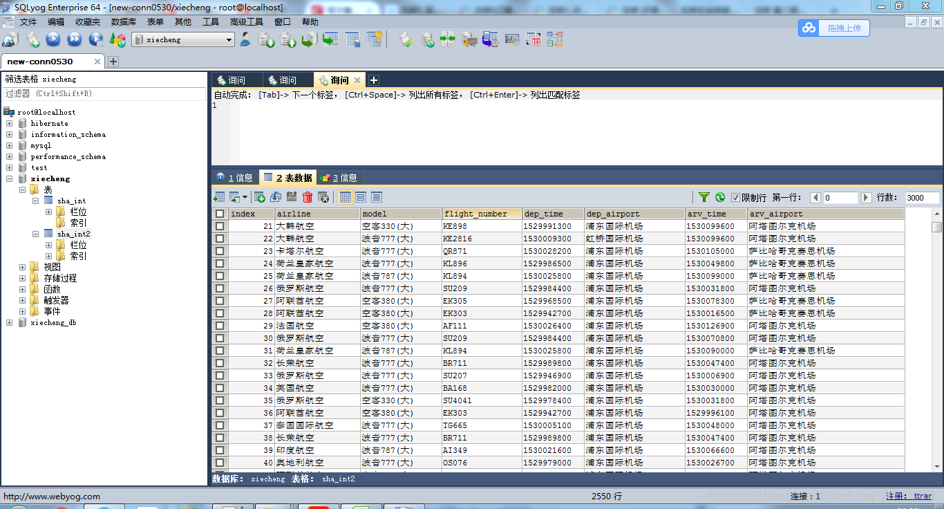
Task: Open the 数据库 menu
Action: [124, 22]
